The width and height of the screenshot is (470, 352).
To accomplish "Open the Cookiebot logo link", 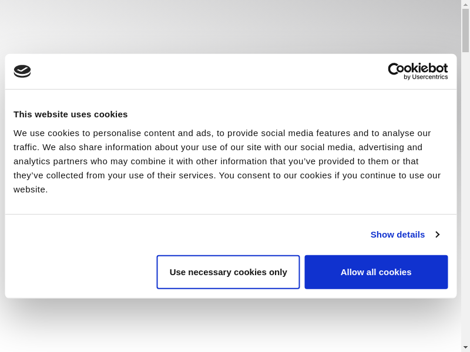I will pyautogui.click(x=418, y=71).
